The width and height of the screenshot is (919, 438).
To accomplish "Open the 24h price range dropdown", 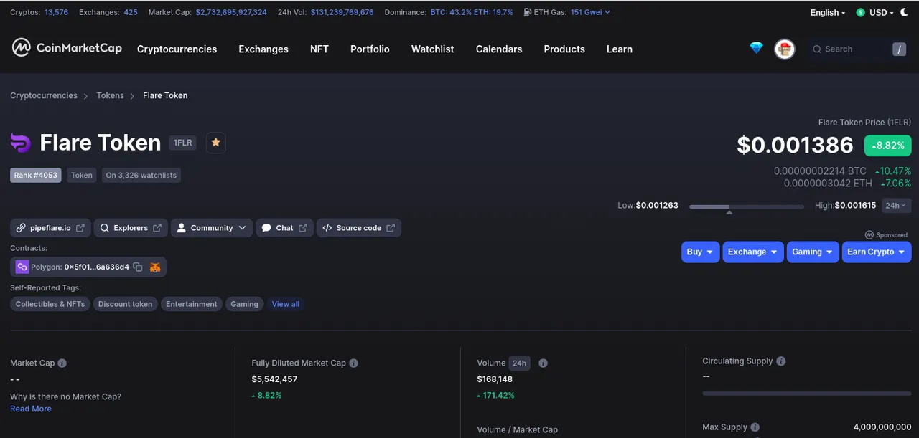I will [x=896, y=206].
